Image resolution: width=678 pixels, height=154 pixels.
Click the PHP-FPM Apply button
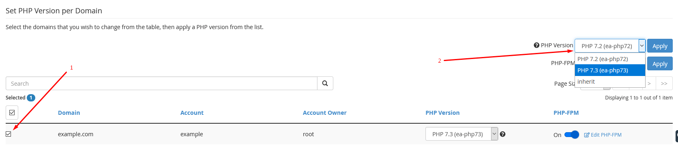pos(660,63)
